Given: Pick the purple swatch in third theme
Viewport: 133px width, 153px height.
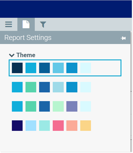Looking at the screenshot, I should point(72,106).
